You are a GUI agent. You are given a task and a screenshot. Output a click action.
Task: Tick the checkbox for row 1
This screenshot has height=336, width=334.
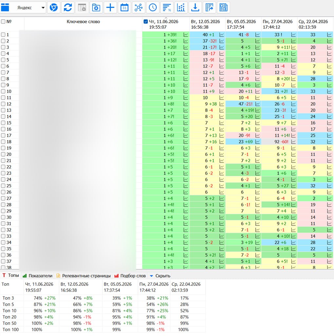point(3,35)
